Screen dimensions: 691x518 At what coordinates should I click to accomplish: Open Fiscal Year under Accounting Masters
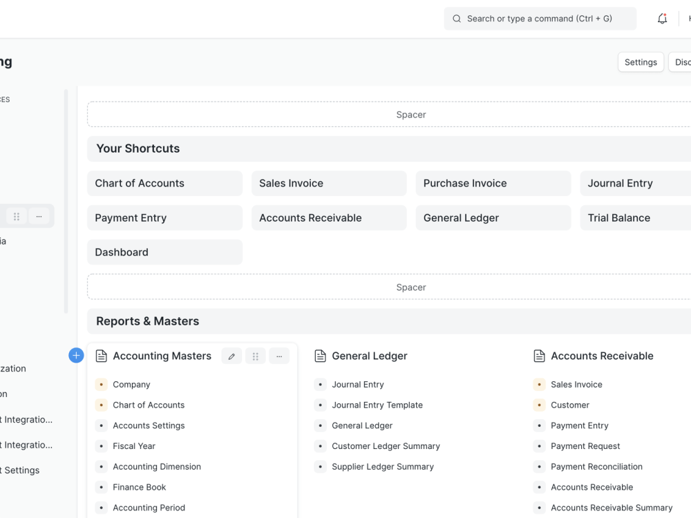[134, 445]
